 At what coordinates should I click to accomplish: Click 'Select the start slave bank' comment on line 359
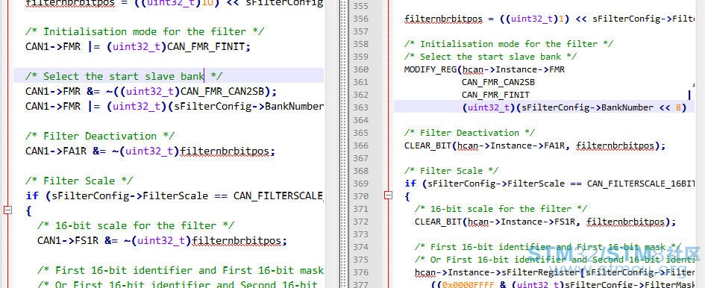[491, 56]
